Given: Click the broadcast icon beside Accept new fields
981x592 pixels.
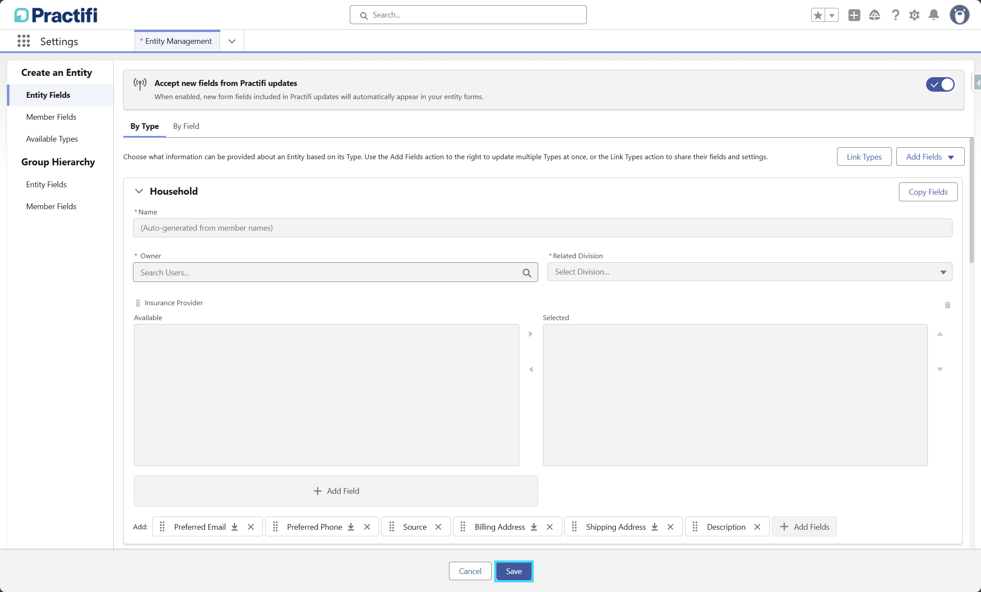Looking at the screenshot, I should [140, 84].
